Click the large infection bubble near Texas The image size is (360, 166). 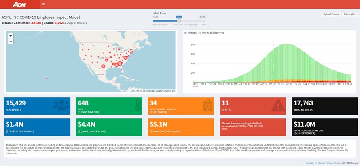103,66
